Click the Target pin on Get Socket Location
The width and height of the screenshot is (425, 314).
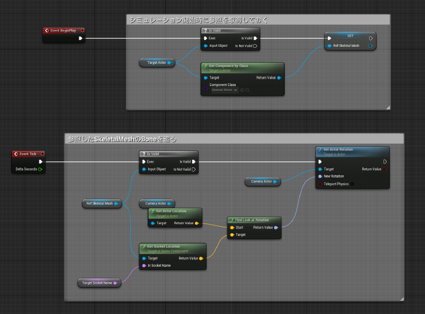144,258
